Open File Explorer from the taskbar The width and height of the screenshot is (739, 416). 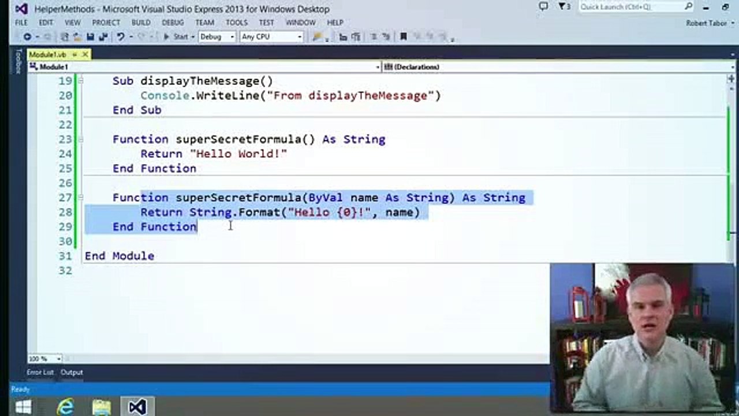[x=102, y=407]
